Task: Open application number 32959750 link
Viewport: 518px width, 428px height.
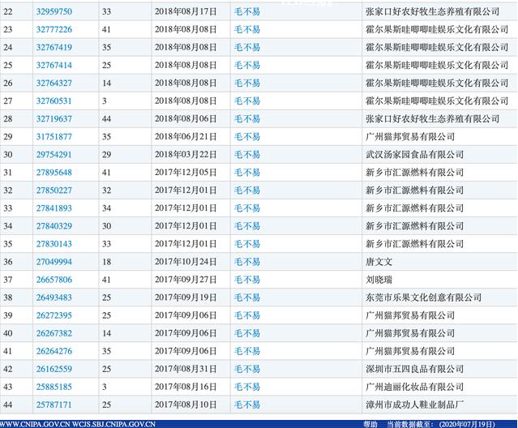Action: pyautogui.click(x=54, y=12)
